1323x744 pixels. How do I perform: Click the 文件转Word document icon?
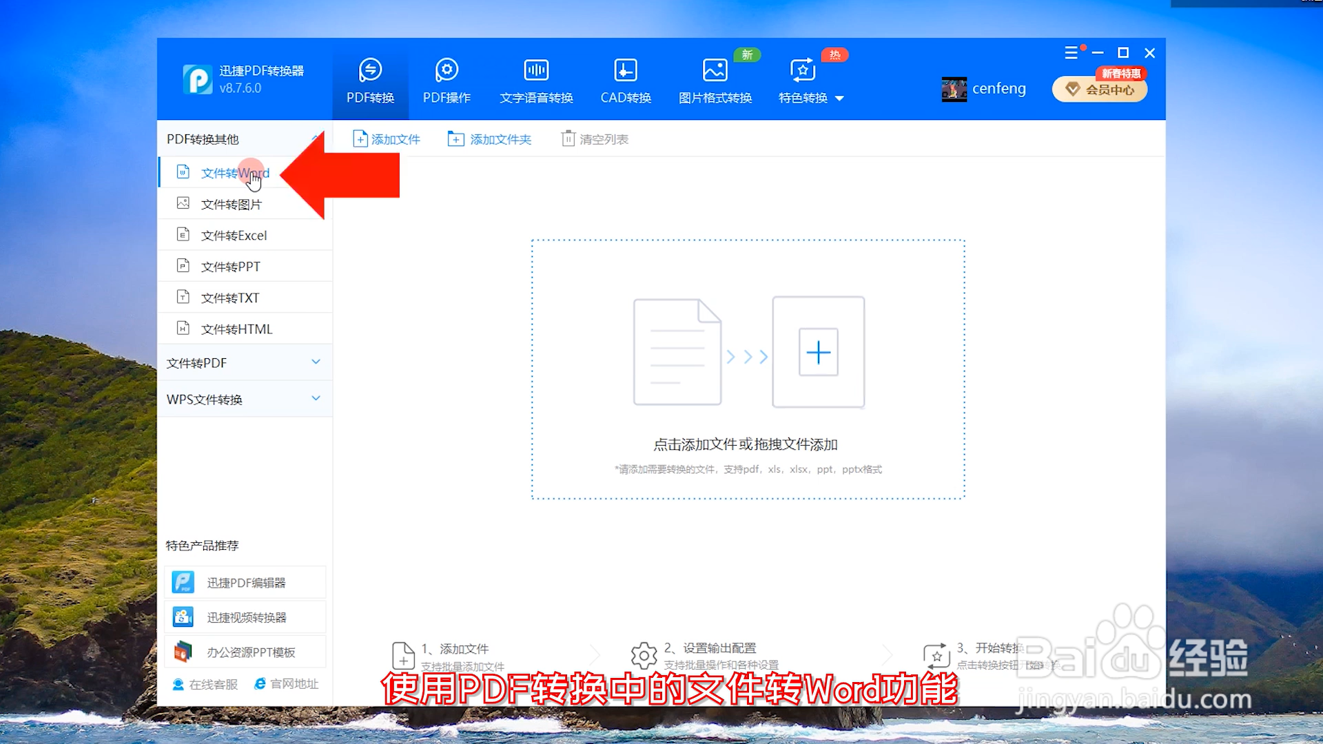[183, 172]
